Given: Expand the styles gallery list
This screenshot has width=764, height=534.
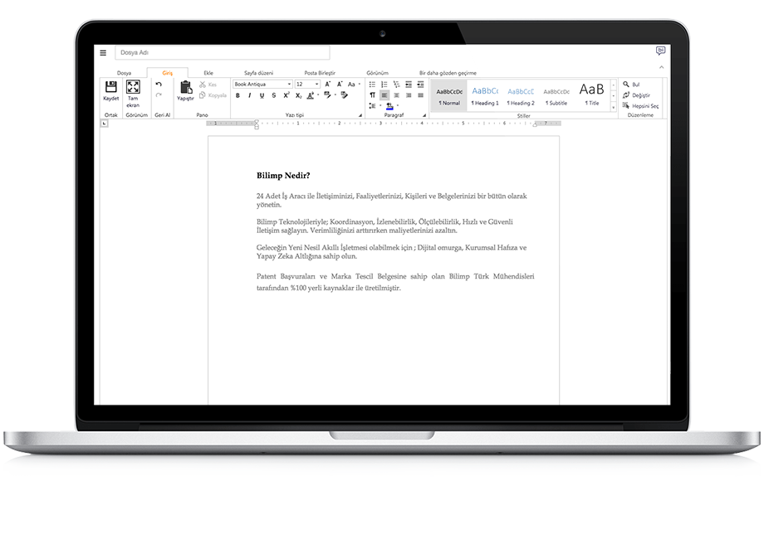Looking at the screenshot, I should (x=615, y=106).
